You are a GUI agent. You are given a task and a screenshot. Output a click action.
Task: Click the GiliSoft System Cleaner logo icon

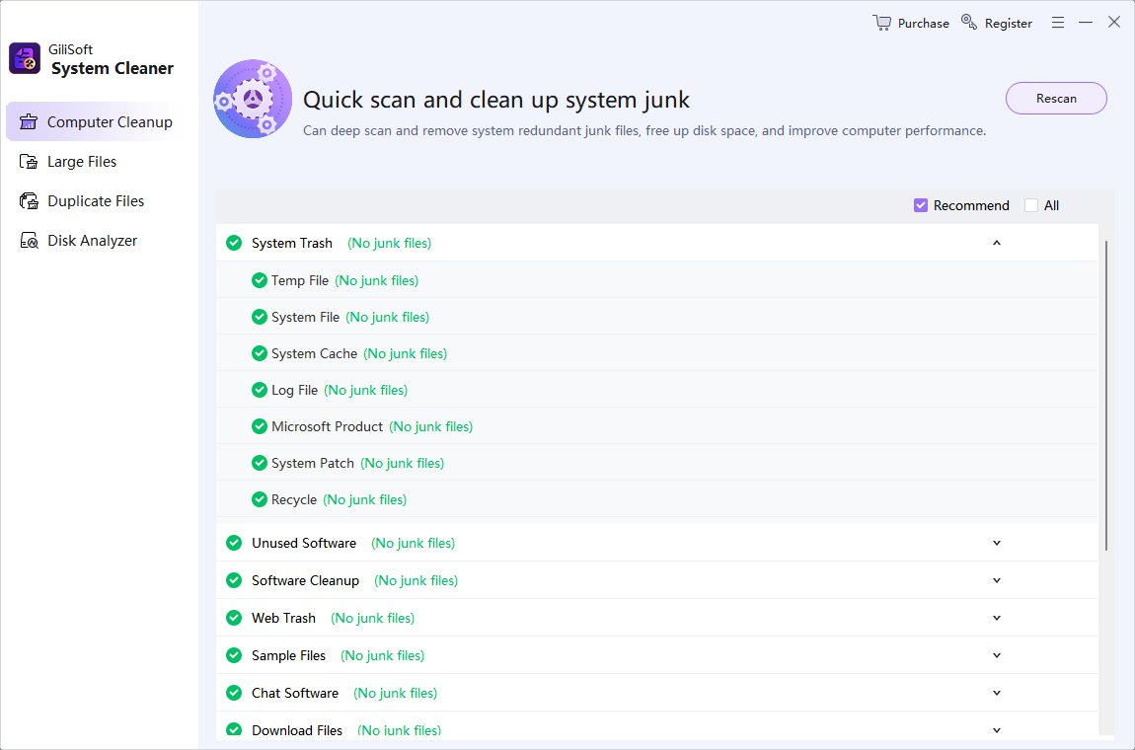click(25, 58)
